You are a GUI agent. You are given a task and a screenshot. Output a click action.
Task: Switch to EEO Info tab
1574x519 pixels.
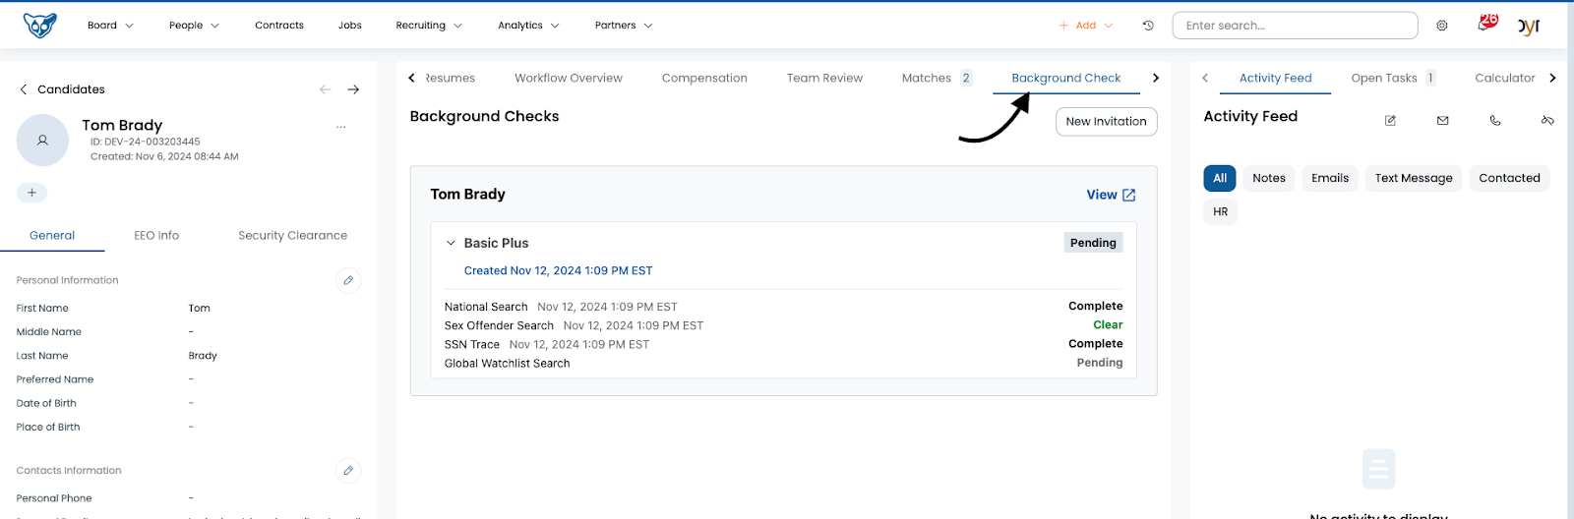tap(156, 235)
